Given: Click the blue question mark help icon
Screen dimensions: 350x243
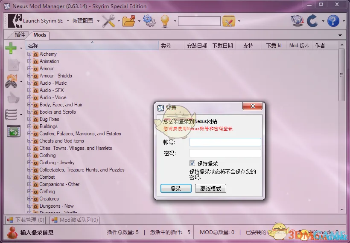Looking at the screenshot, I should coord(333,20).
